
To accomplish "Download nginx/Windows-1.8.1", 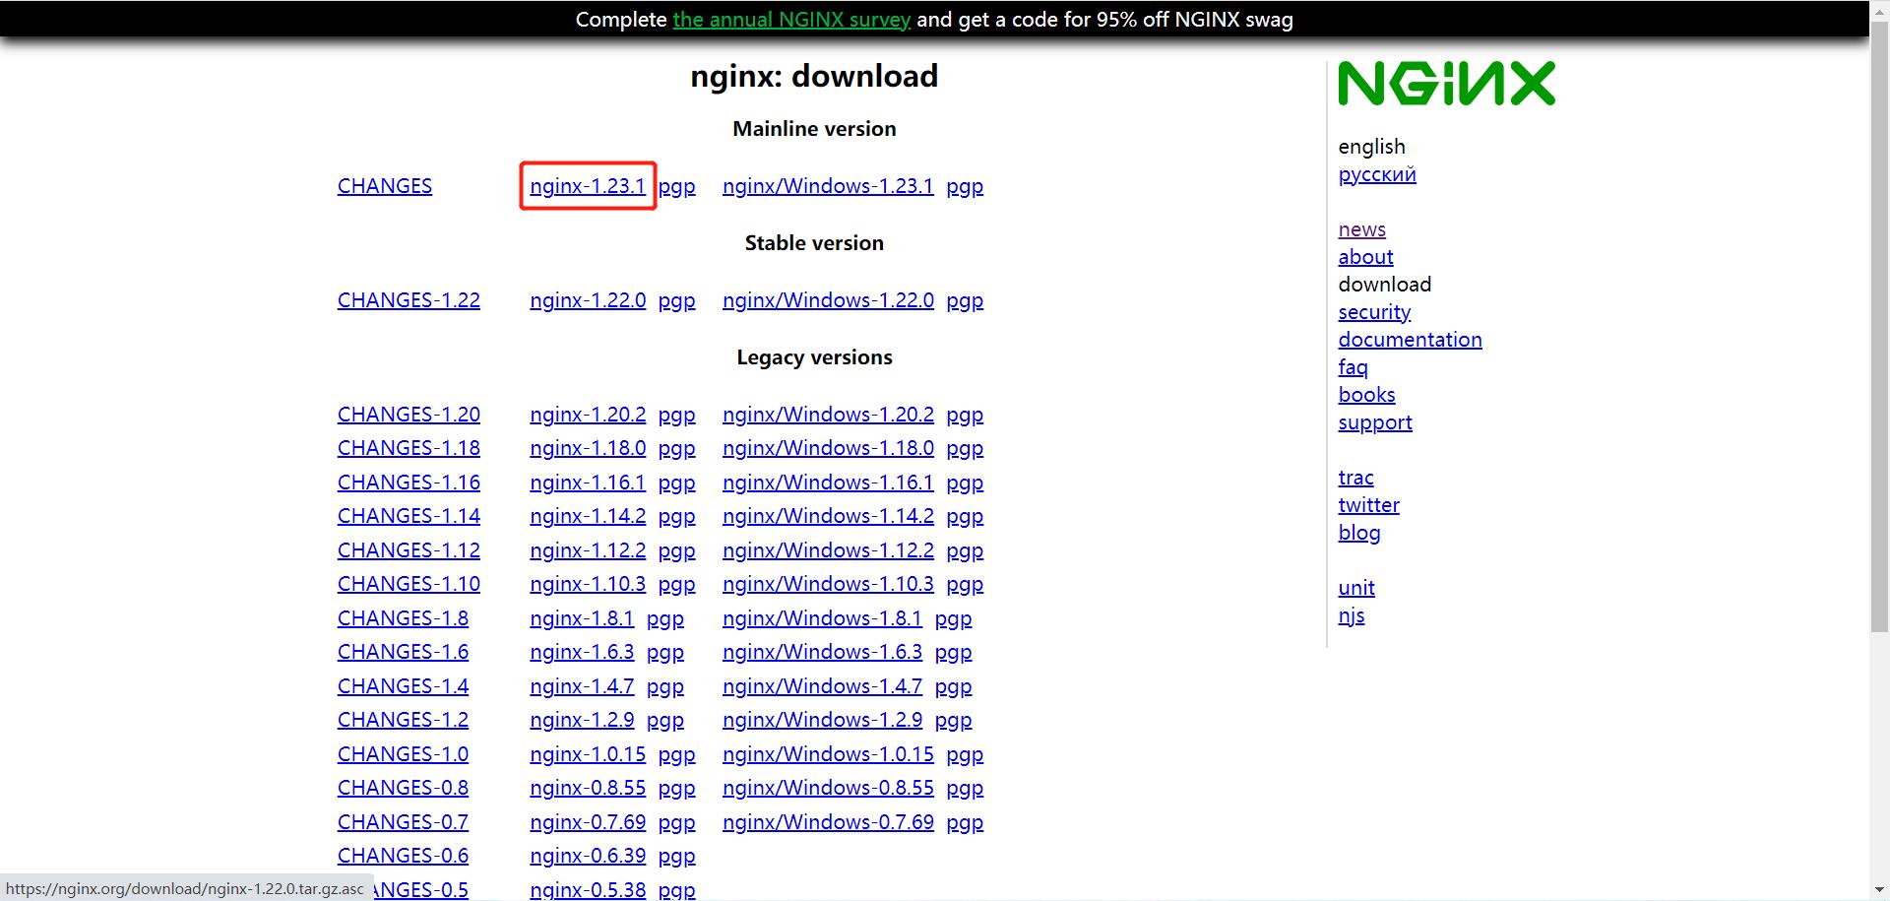I will [x=822, y=618].
